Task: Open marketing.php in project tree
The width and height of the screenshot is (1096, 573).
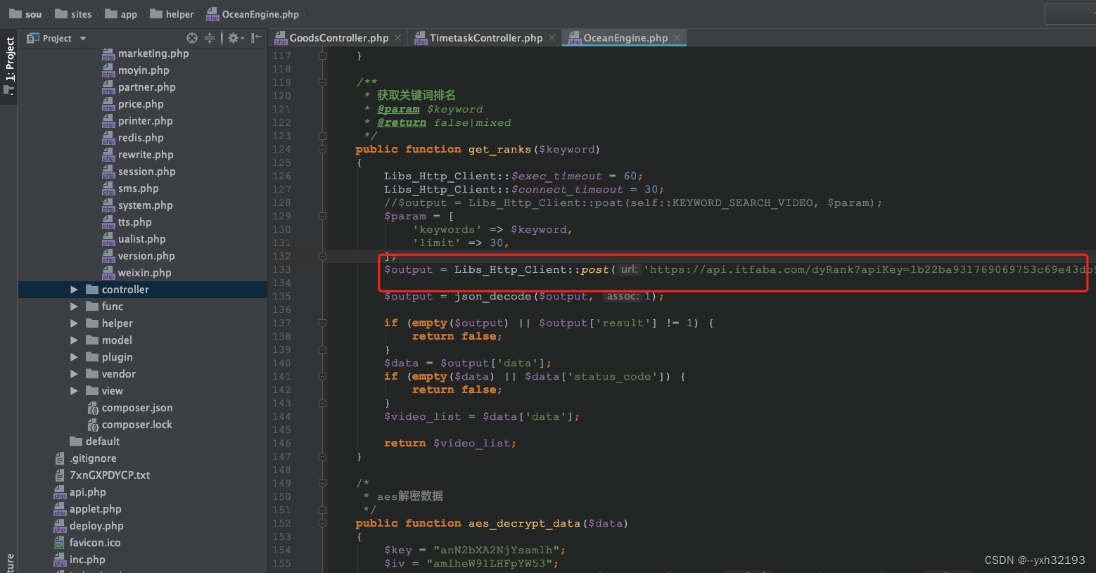Action: tap(146, 53)
